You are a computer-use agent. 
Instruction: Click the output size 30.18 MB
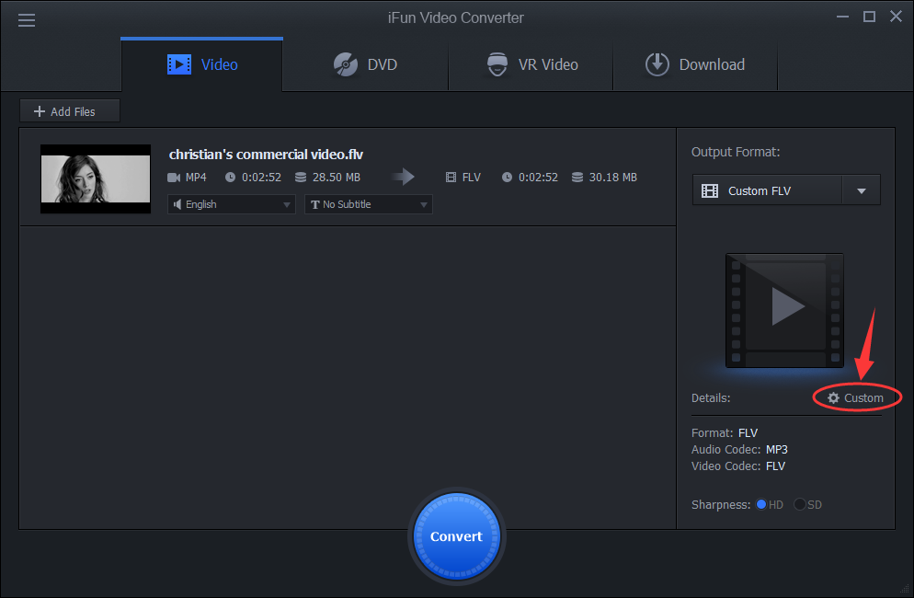612,178
